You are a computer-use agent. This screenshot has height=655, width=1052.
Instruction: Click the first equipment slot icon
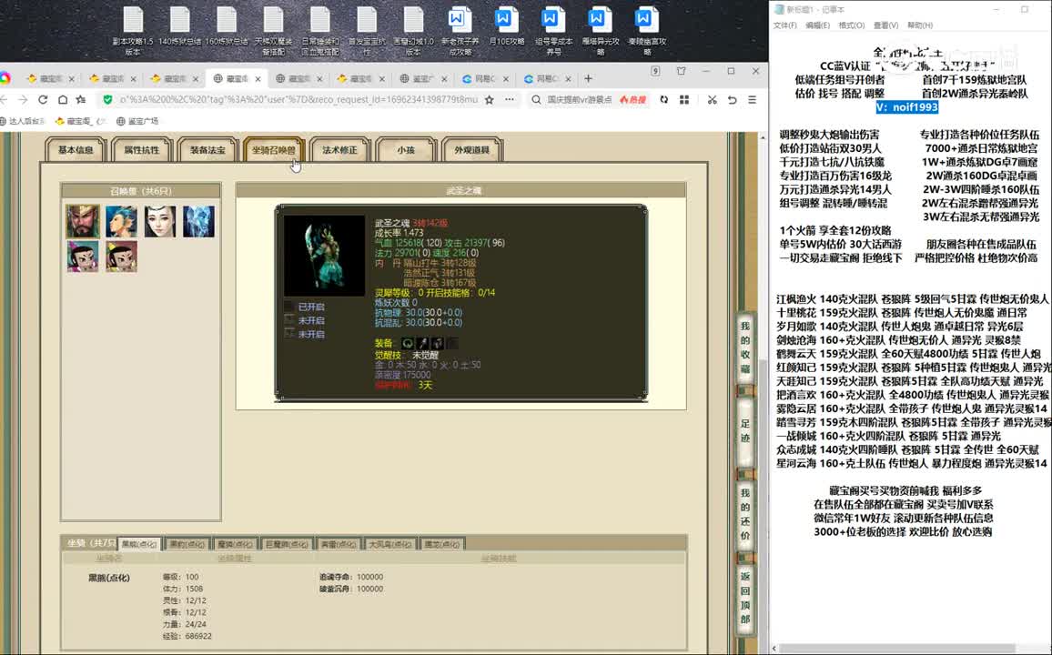click(408, 343)
